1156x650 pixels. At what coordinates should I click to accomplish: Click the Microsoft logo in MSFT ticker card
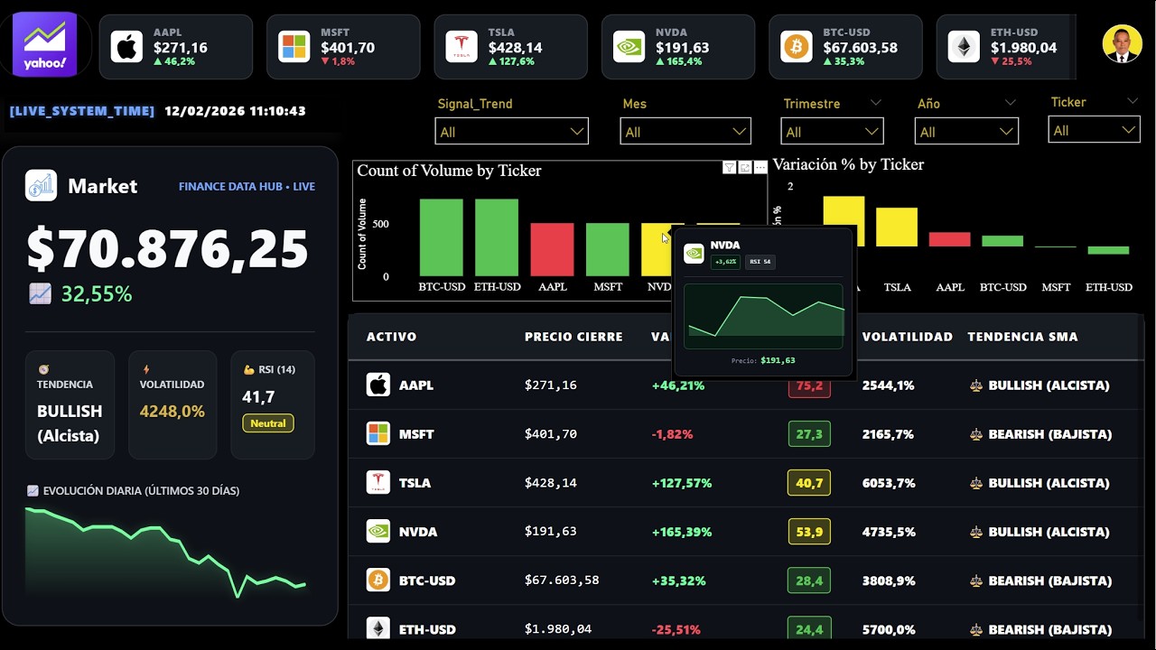294,47
